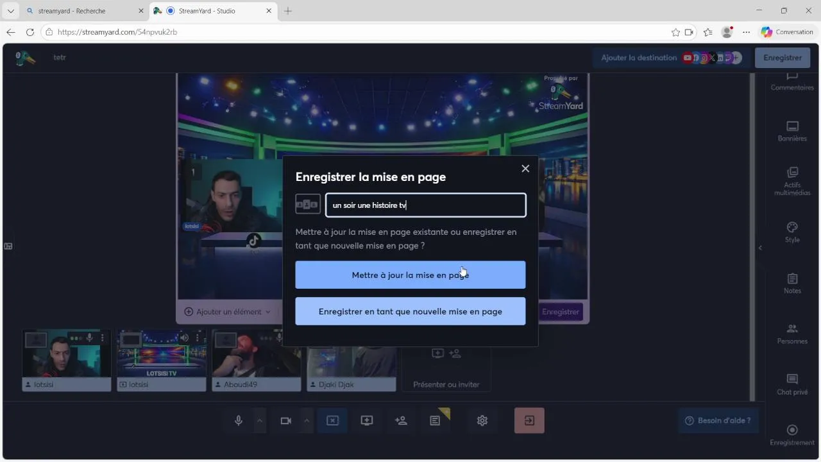Click the top-right Enregistrer button
Image resolution: width=821 pixels, height=462 pixels.
[783, 58]
